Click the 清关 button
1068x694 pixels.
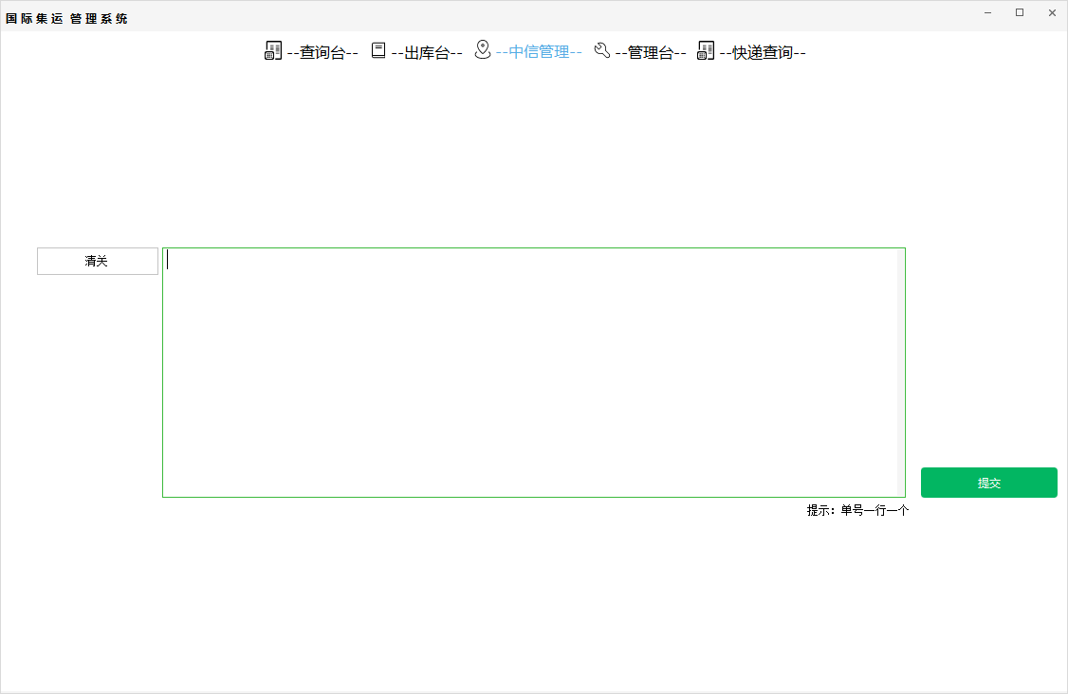[98, 261]
